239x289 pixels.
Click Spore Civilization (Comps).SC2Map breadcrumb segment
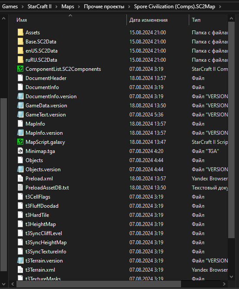click(174, 7)
